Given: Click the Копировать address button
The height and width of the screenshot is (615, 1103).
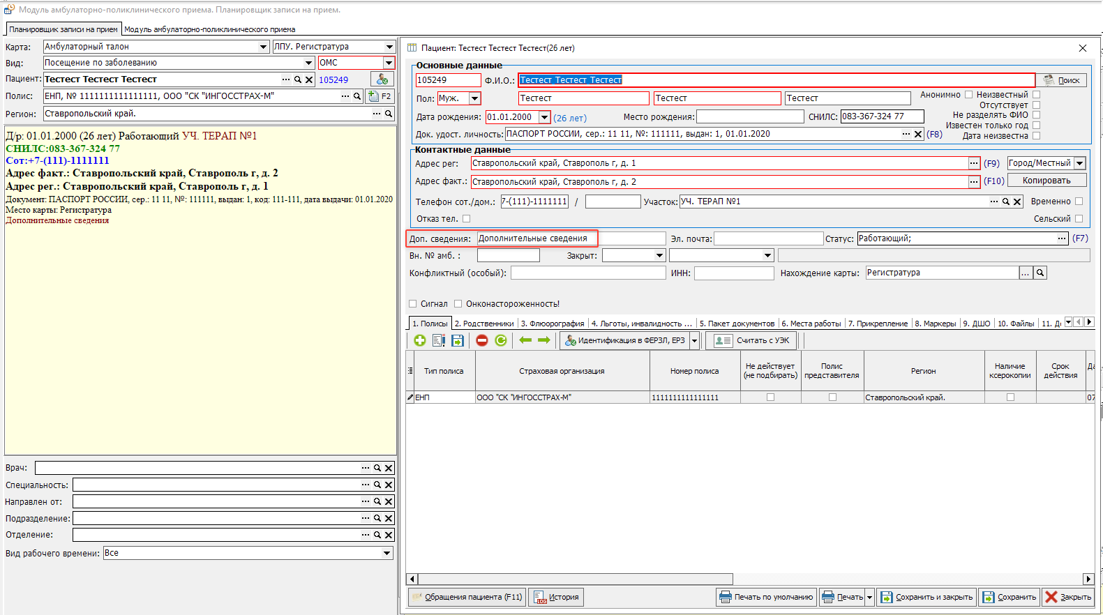Looking at the screenshot, I should click(1046, 181).
